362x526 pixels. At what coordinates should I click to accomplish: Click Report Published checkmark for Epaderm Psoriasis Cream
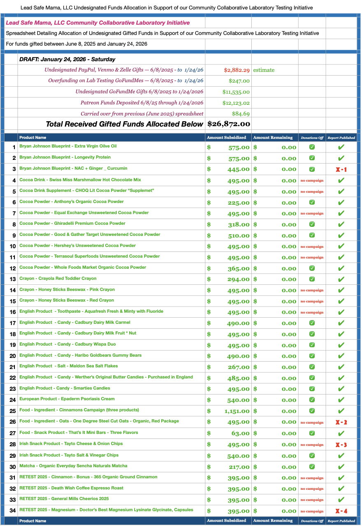click(x=341, y=400)
